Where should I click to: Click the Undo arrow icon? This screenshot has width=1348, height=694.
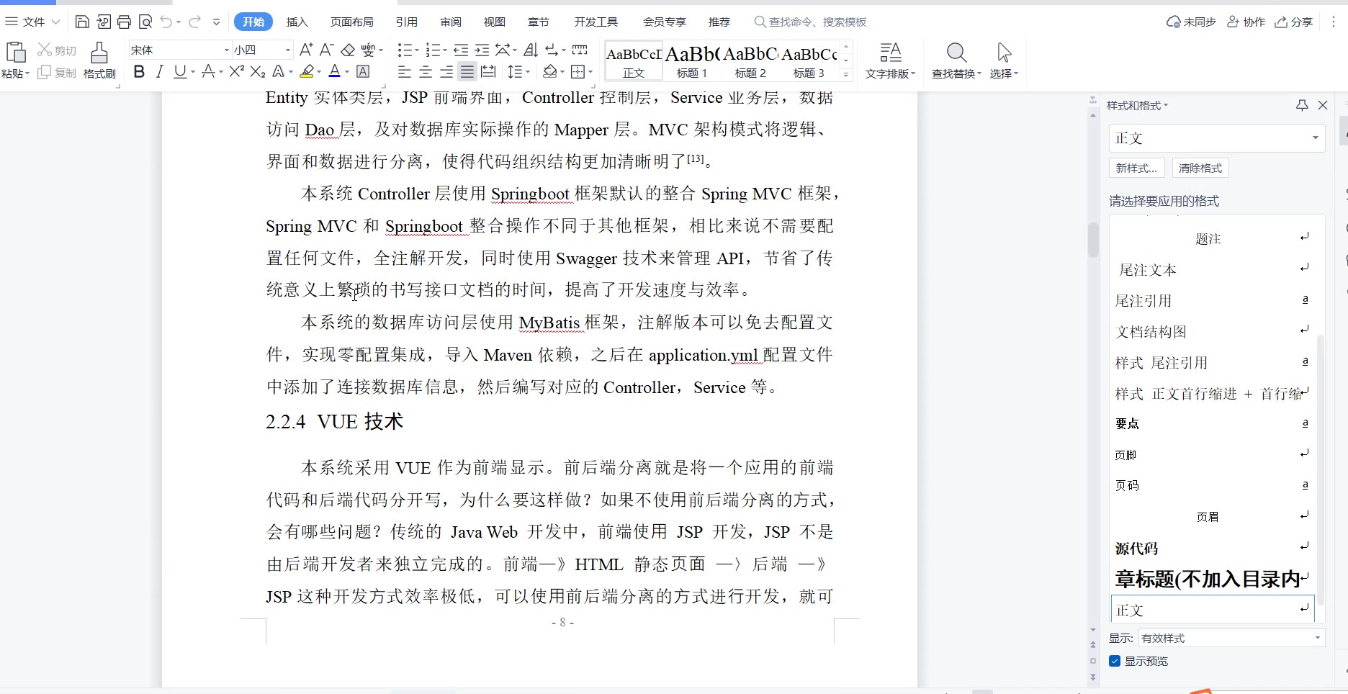pos(166,22)
